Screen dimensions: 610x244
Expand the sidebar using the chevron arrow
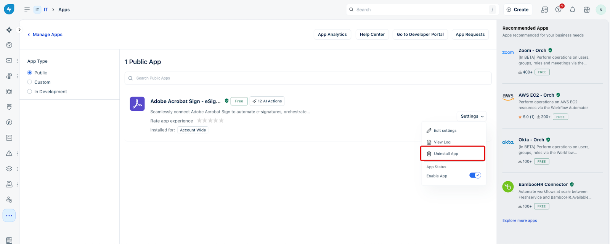[19, 30]
